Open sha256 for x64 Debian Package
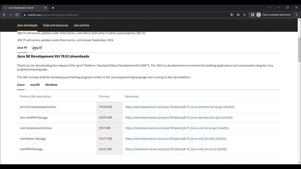 (221, 138)
